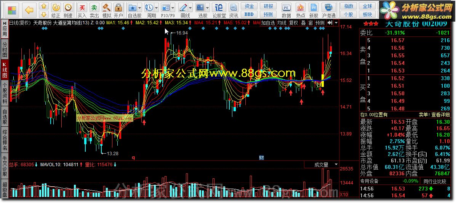
Task: Toggle the 复权 price adjustment button
Action: click(x=293, y=23)
